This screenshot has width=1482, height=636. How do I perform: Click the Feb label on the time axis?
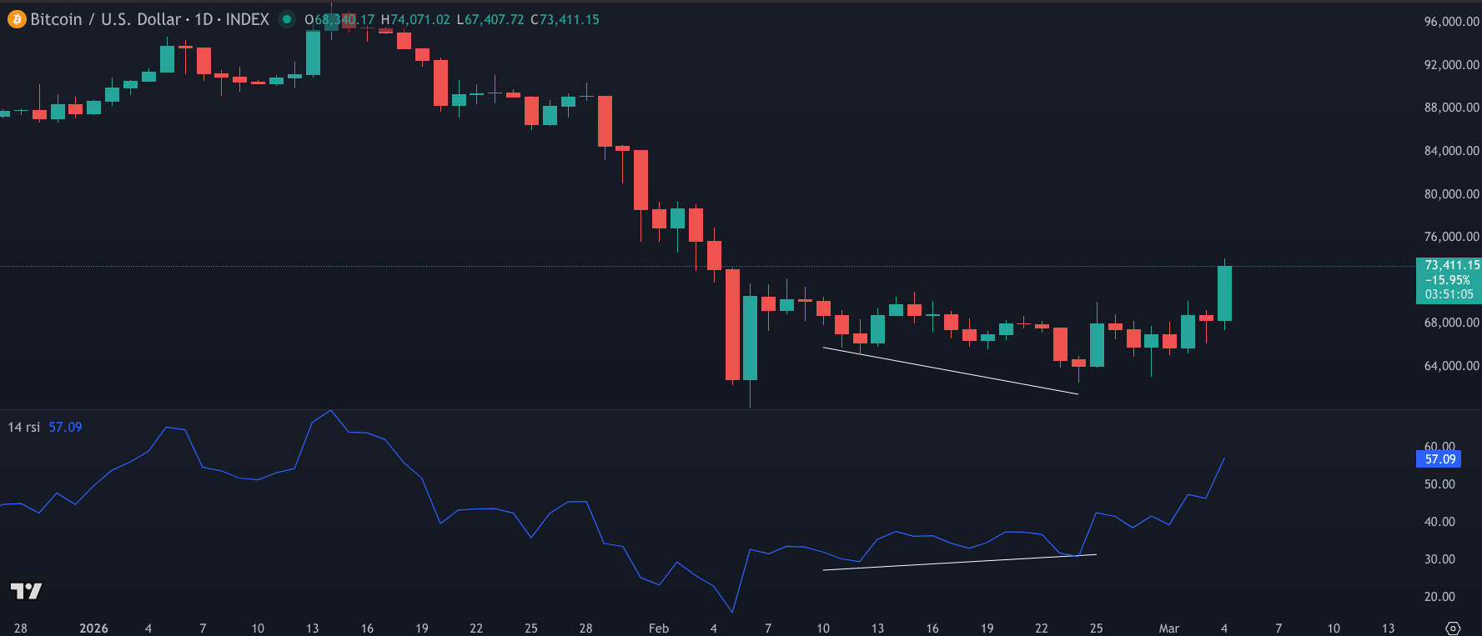(659, 628)
